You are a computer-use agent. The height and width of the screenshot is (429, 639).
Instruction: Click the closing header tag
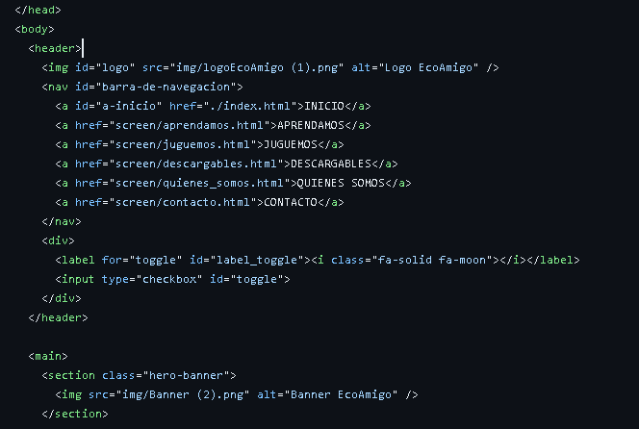59,317
